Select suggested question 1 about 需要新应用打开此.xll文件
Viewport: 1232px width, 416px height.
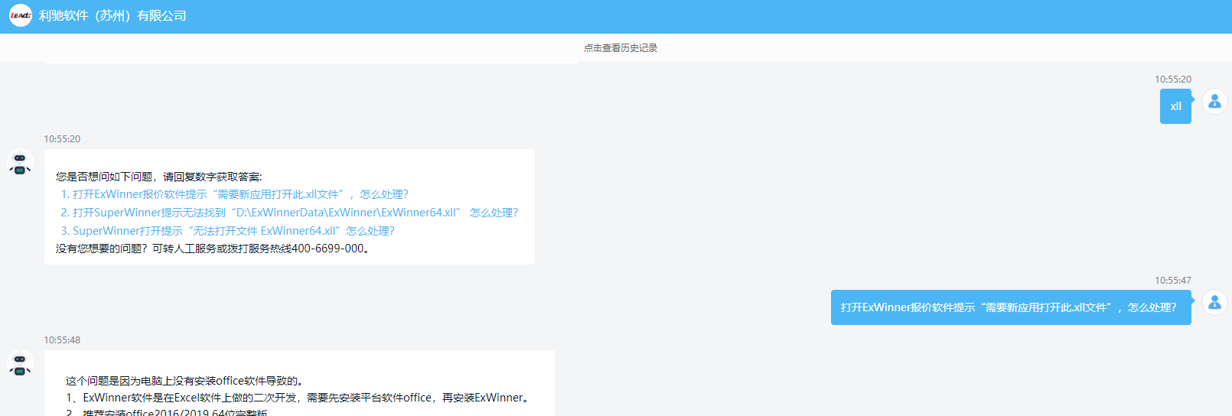pyautogui.click(x=235, y=194)
